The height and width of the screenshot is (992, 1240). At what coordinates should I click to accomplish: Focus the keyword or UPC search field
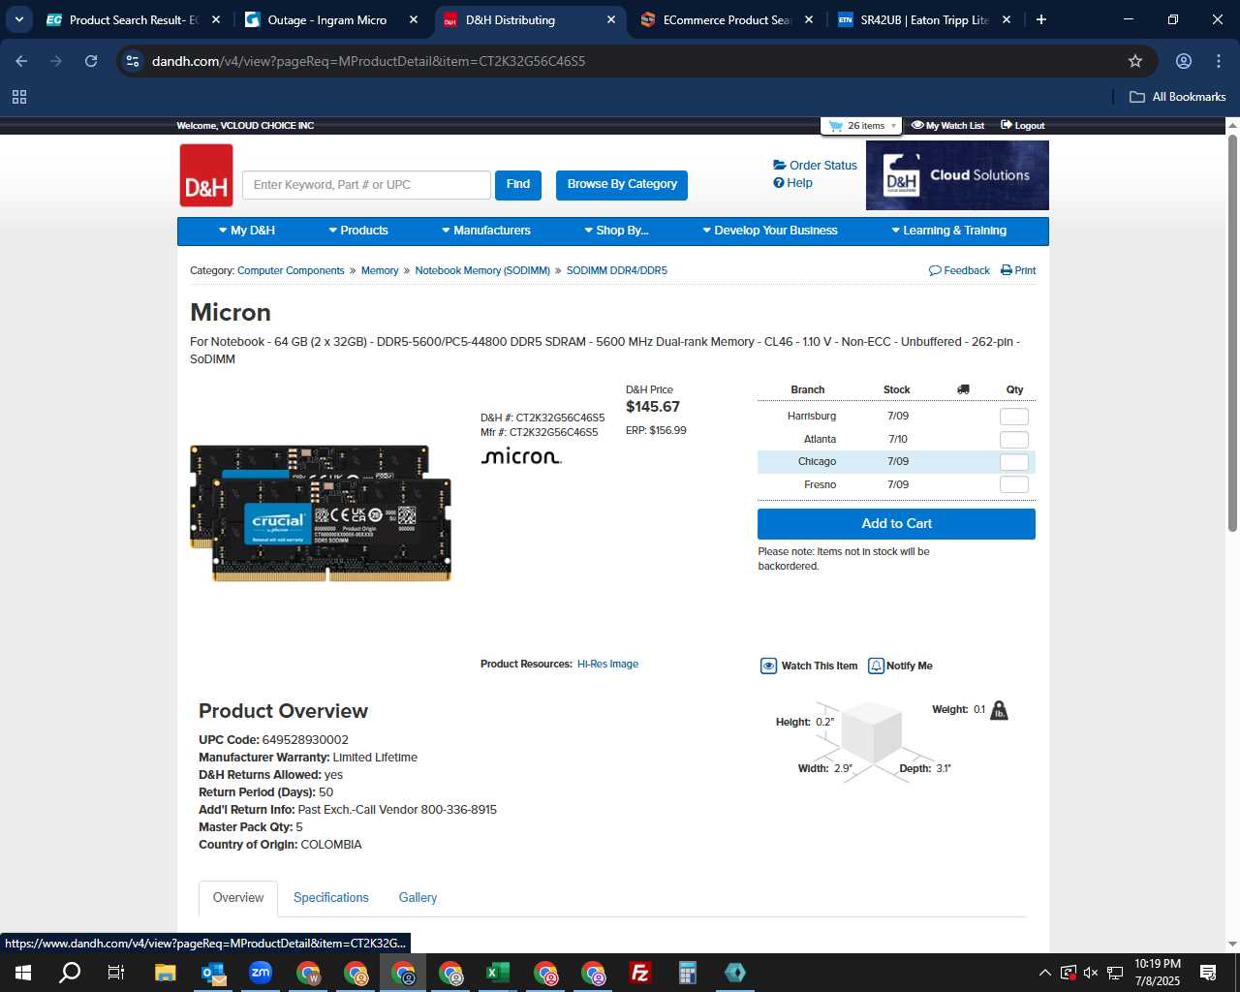(366, 185)
